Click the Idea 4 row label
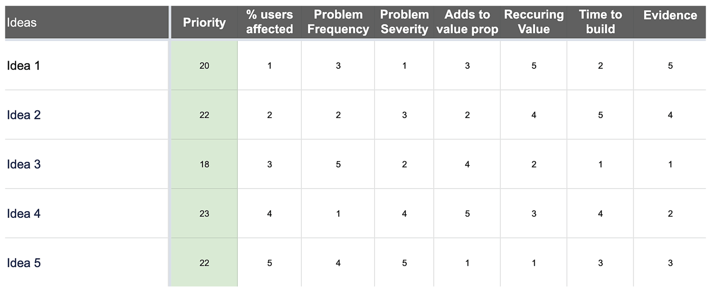The image size is (711, 304). (24, 213)
